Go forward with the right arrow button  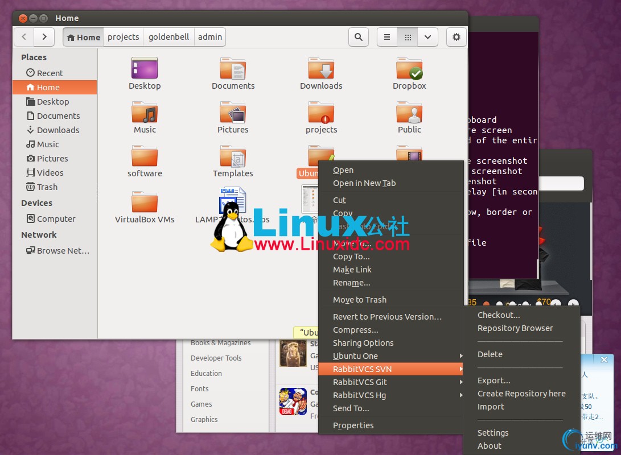tap(44, 37)
